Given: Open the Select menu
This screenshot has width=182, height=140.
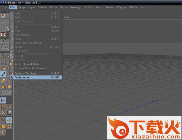Looking at the screenshot, I should [x=42, y=7].
